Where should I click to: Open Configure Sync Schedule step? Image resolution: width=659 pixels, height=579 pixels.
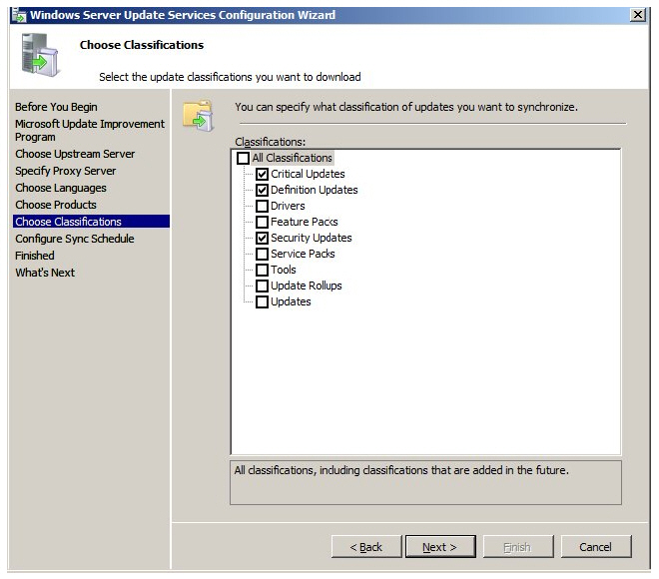(75, 239)
